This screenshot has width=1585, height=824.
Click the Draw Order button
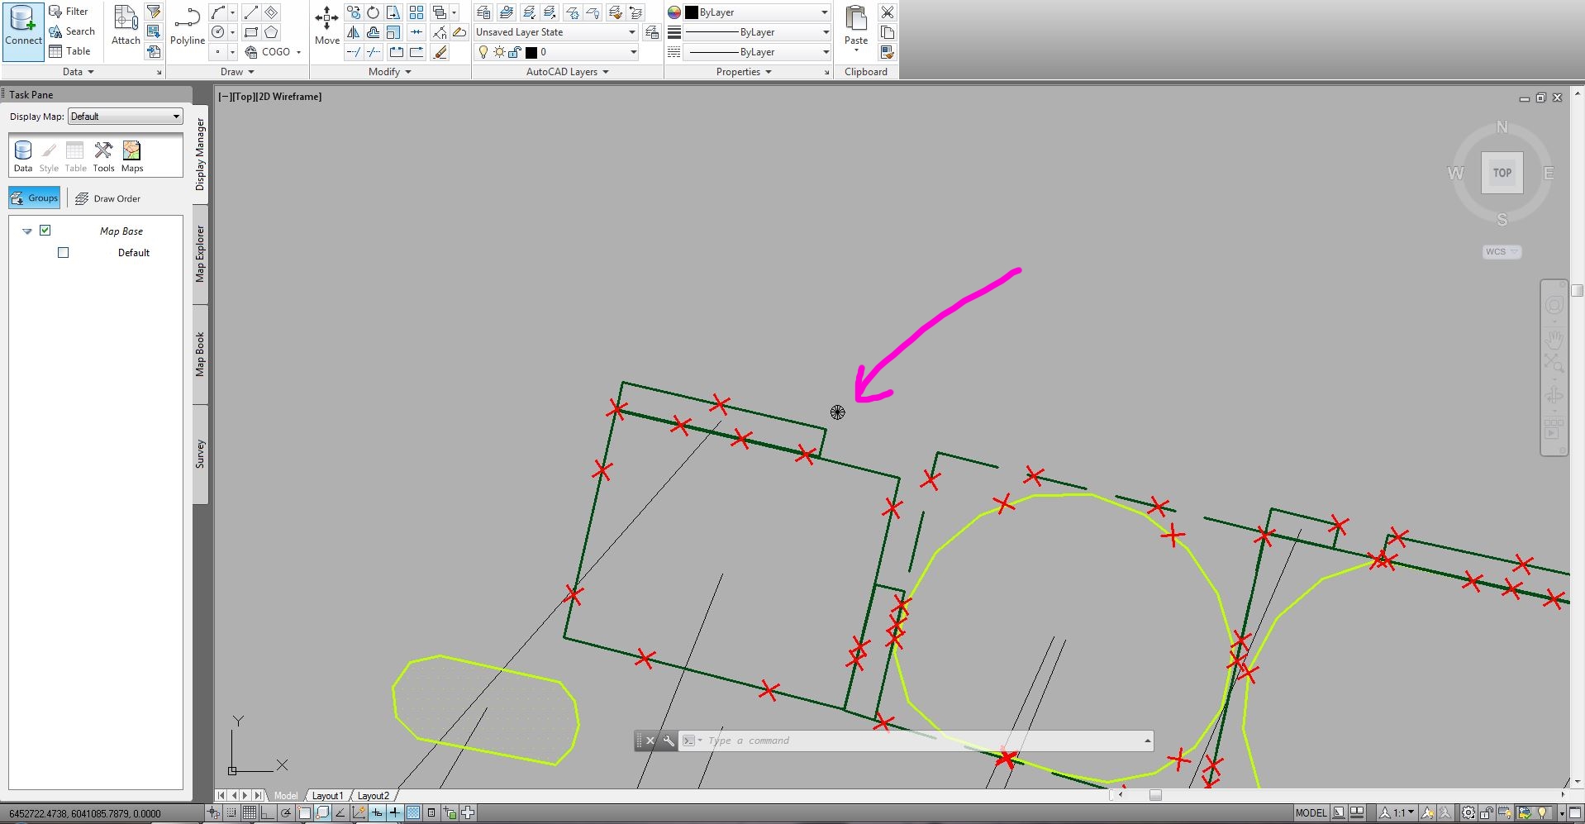108,198
